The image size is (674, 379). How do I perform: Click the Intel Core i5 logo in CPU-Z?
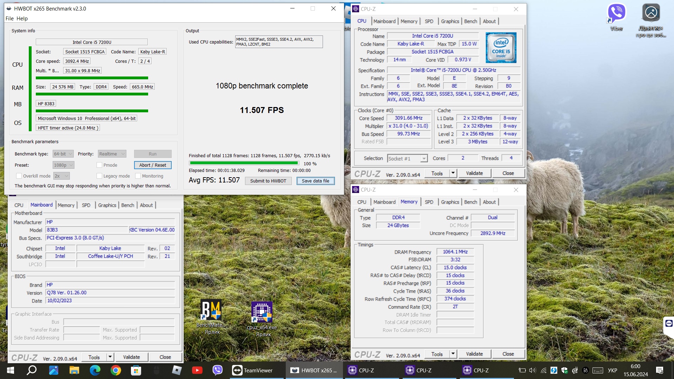coord(501,48)
